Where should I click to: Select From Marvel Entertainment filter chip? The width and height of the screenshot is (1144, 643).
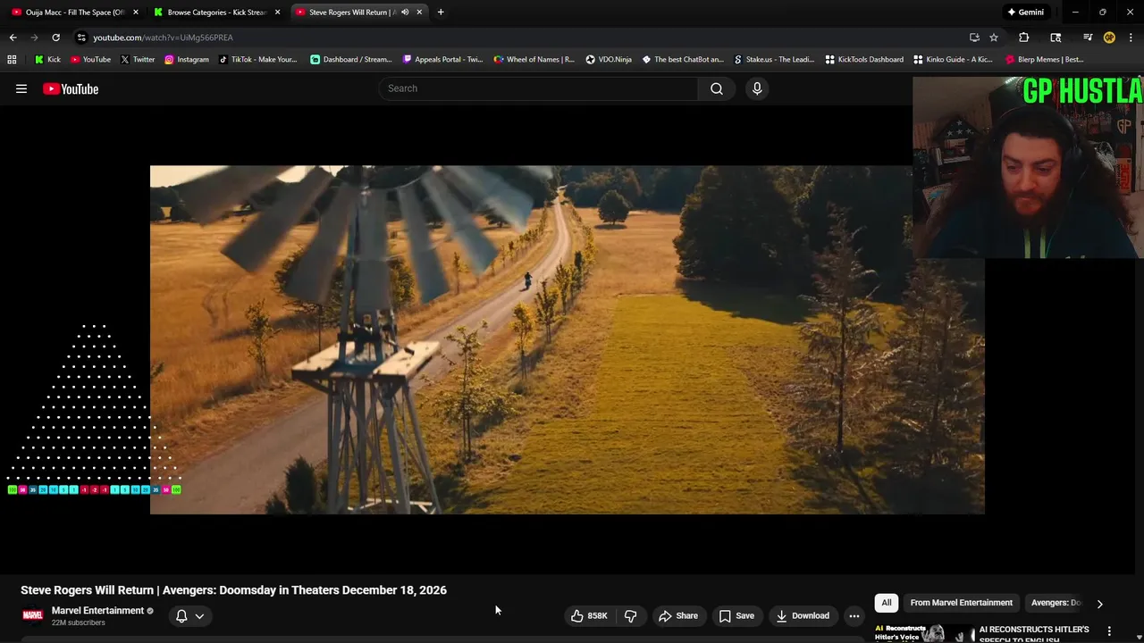[961, 603]
